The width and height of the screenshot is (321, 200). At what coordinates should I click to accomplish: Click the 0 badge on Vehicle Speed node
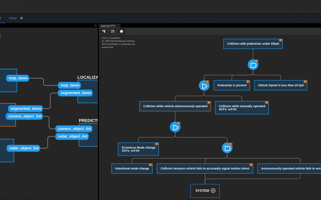pyautogui.click(x=305, y=82)
